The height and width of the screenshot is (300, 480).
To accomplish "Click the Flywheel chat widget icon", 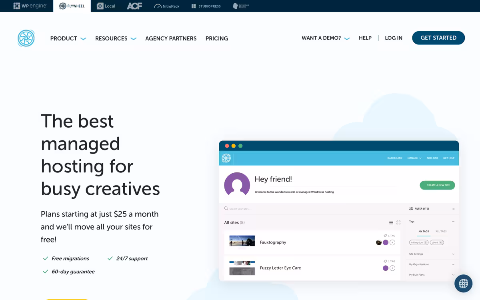I will [x=463, y=284].
